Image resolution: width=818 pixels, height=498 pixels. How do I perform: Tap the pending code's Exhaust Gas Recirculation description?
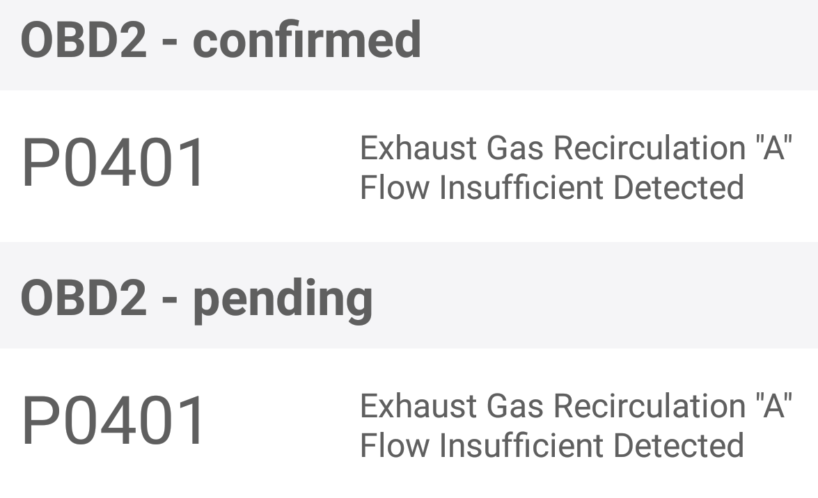click(575, 425)
